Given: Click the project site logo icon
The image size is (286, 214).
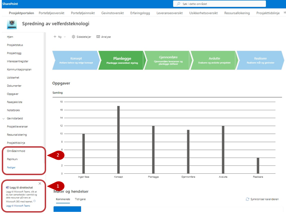Looking at the screenshot, I should [x=12, y=24].
